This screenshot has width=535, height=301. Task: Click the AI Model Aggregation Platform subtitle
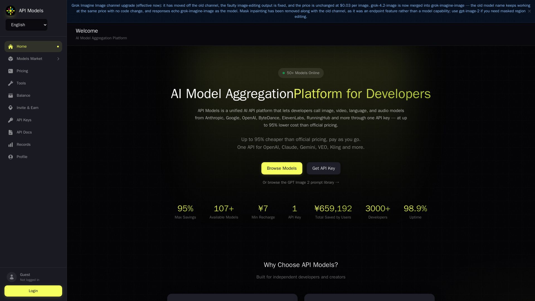pyautogui.click(x=101, y=38)
